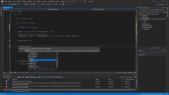Open the Все решение scope dropdown
Screen dimensions: 169x95
point(10,77)
